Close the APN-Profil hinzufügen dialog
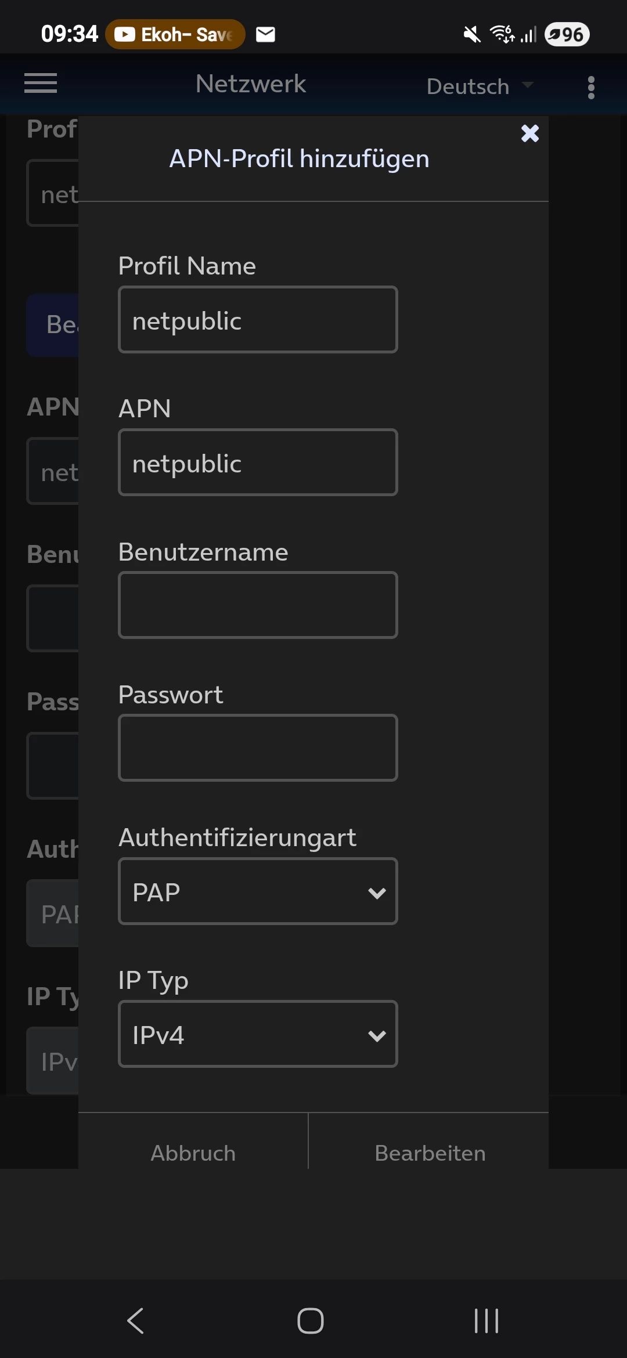Image resolution: width=627 pixels, height=1358 pixels. pyautogui.click(x=529, y=133)
